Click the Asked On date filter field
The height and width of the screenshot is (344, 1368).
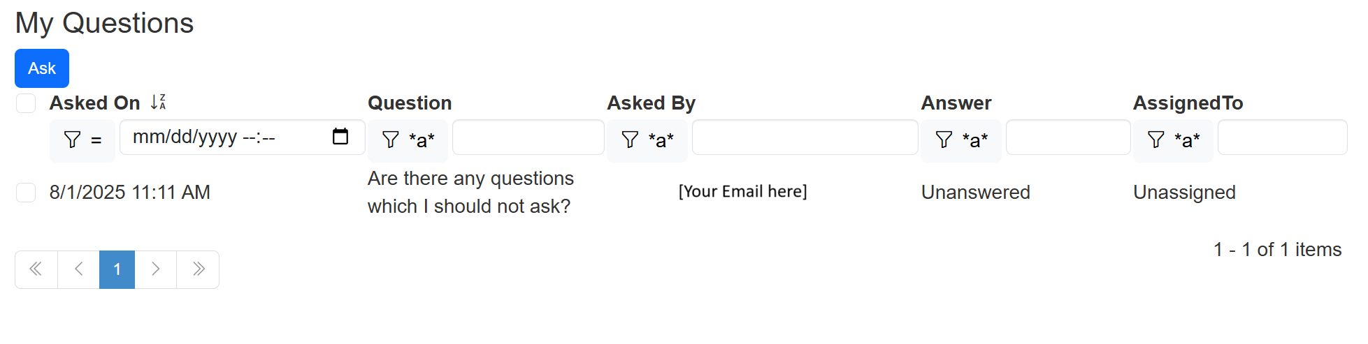point(224,137)
